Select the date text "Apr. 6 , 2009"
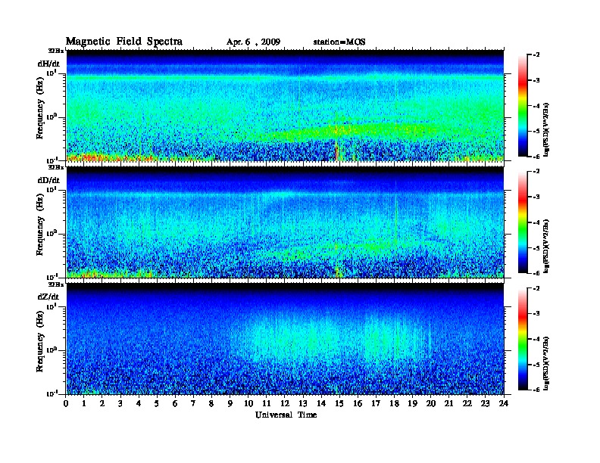The height and width of the screenshot is (463, 600). pyautogui.click(x=253, y=42)
